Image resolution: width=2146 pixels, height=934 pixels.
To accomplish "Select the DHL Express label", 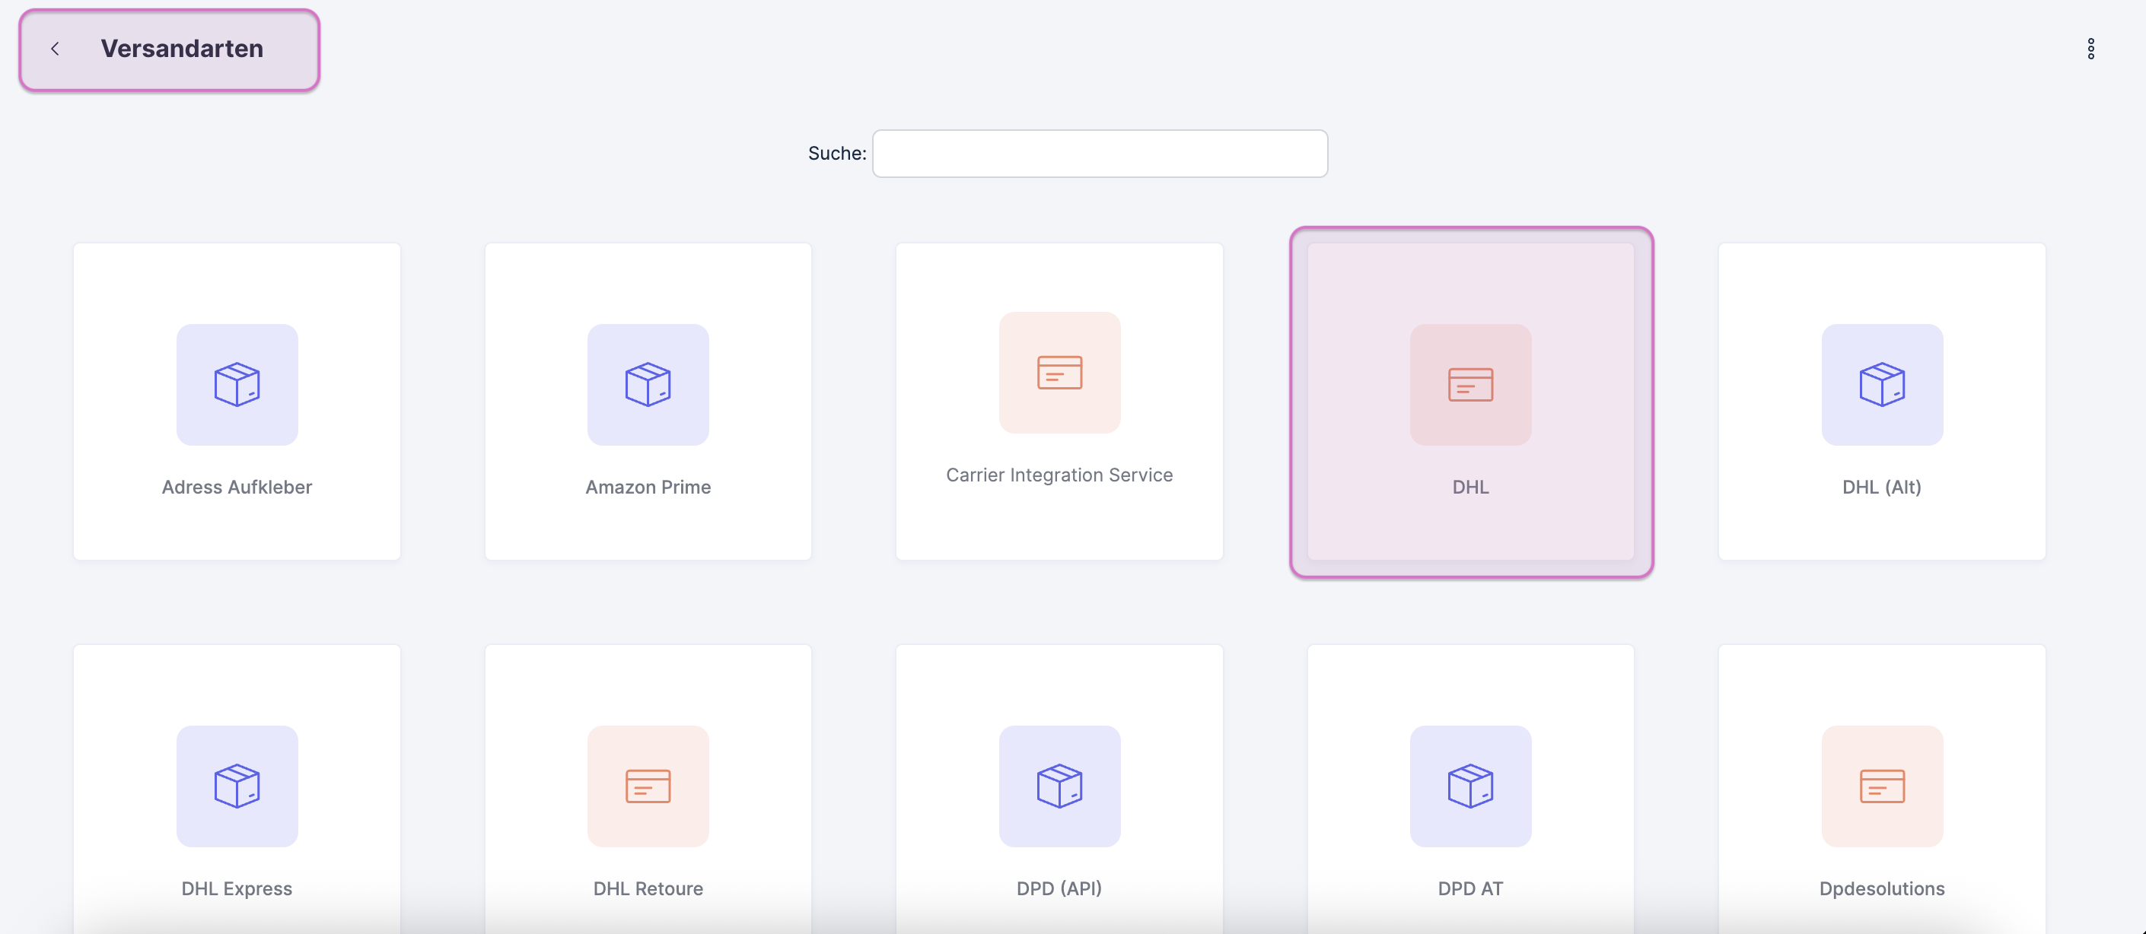I will (x=237, y=889).
